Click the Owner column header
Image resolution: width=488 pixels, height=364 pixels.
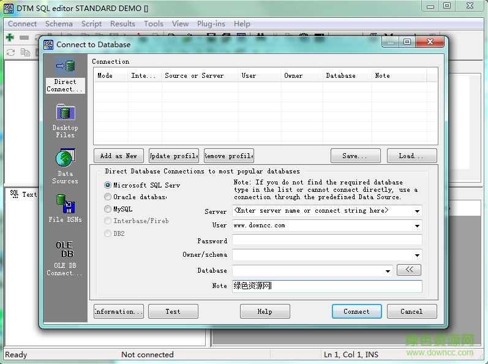coord(302,75)
